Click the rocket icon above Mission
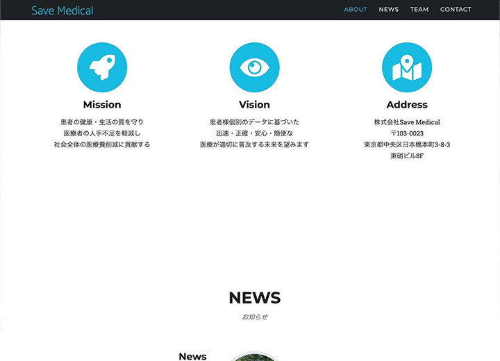Image resolution: width=500 pixels, height=361 pixels. point(102,67)
